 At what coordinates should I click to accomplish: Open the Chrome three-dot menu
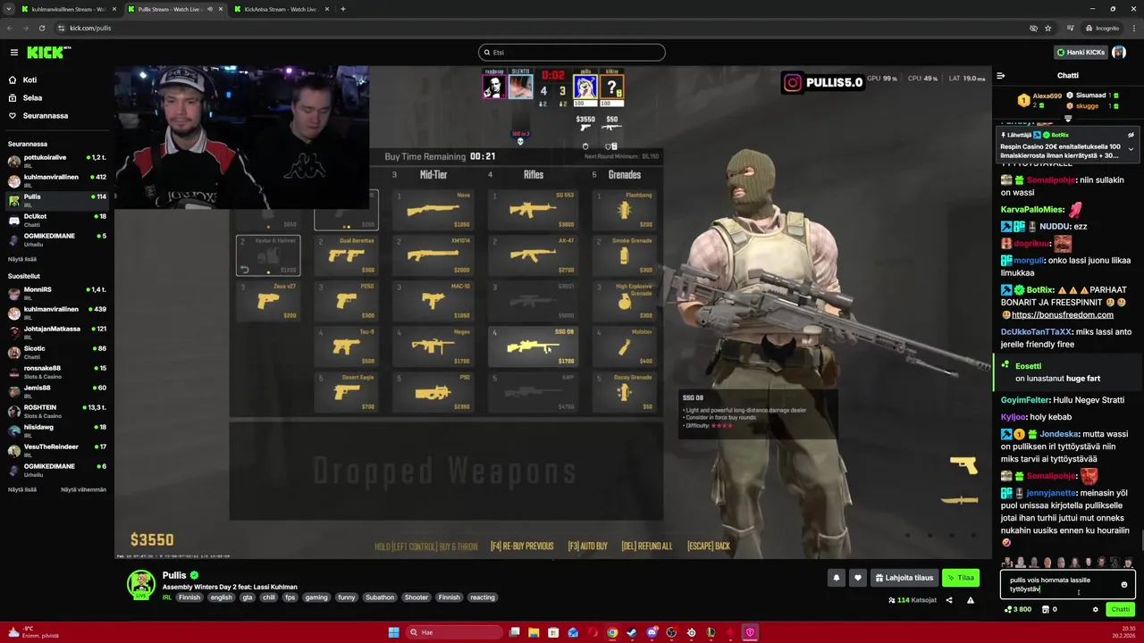pos(1134,28)
